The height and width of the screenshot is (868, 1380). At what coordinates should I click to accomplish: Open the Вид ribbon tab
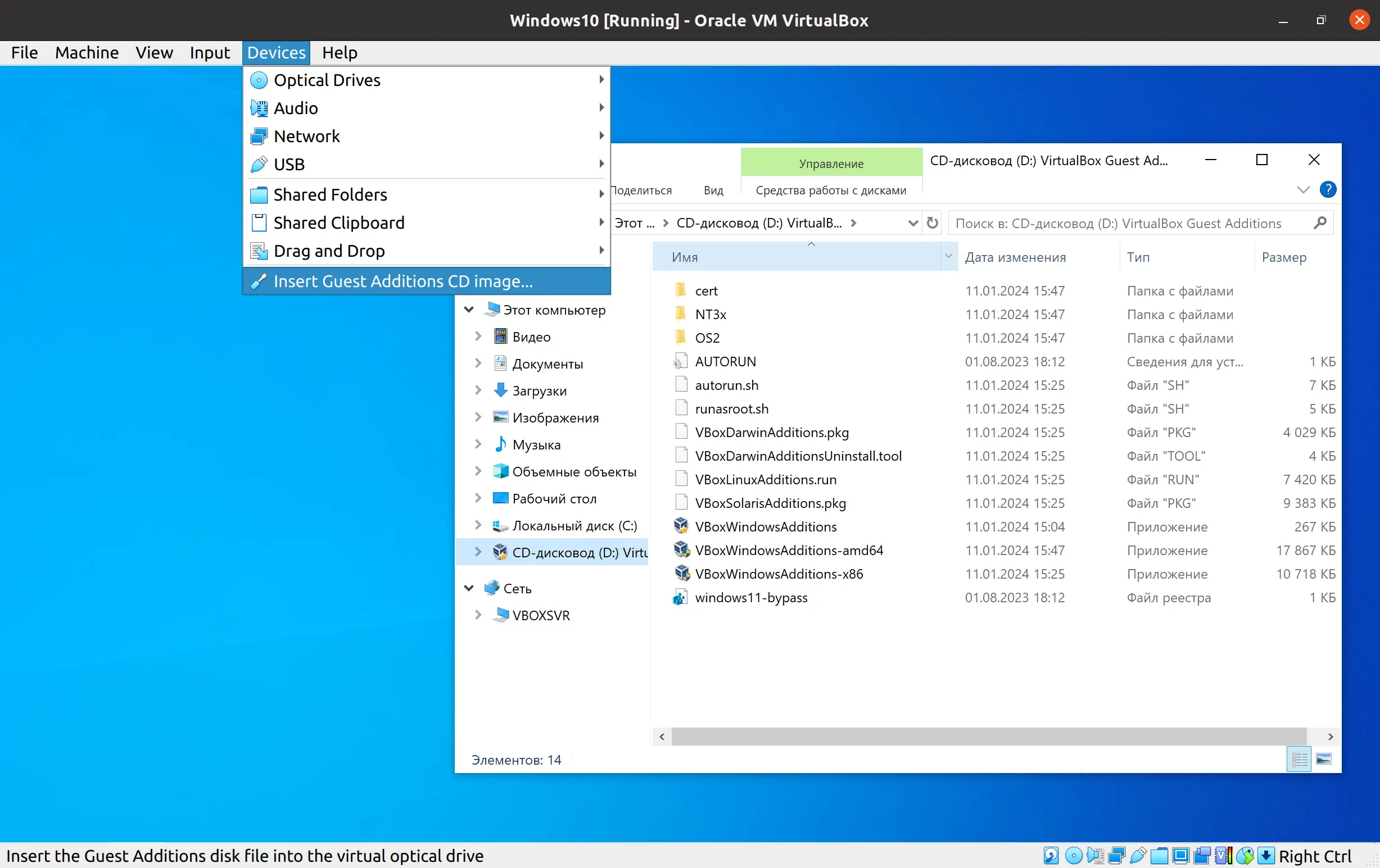713,190
